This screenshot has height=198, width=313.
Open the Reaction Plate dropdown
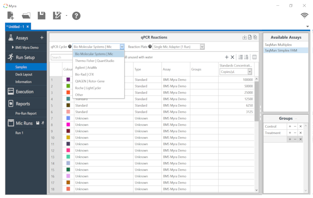(202, 47)
